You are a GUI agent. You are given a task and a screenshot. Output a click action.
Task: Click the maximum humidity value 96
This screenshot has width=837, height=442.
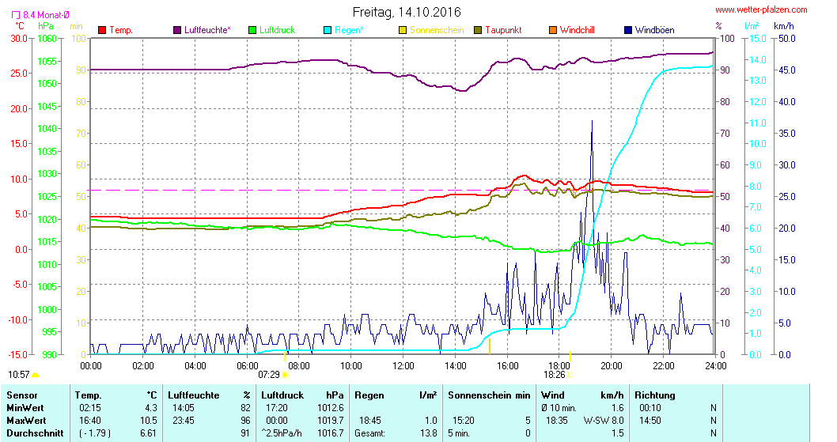click(x=245, y=421)
